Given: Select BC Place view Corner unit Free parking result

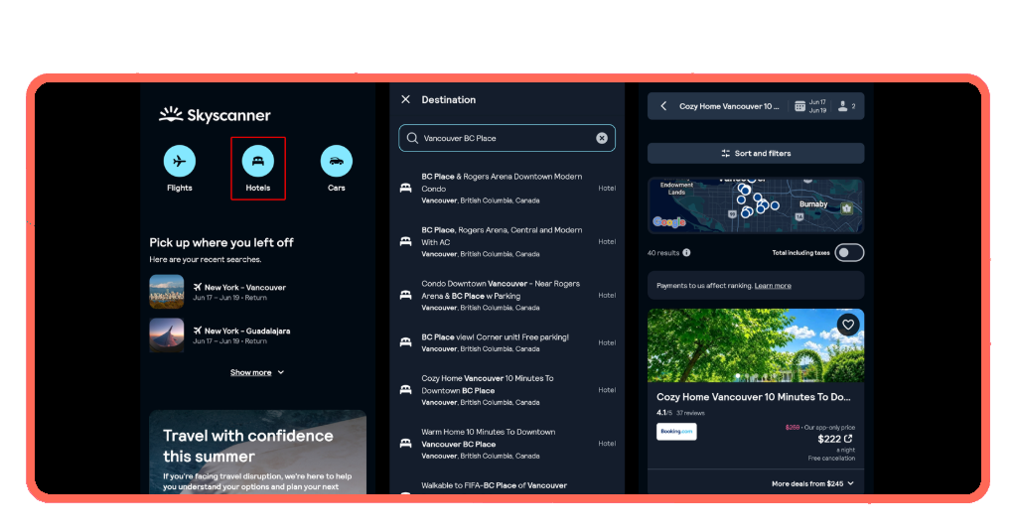Looking at the screenshot, I should tap(507, 342).
